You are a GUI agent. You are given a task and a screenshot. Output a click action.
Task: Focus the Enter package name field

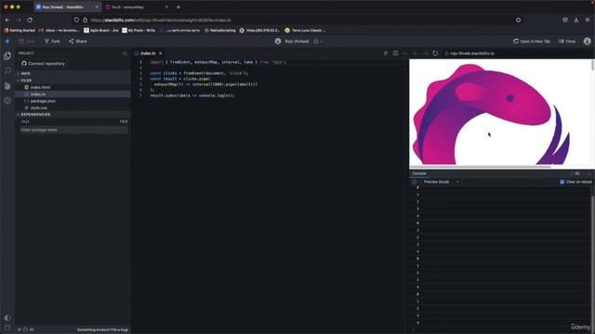pyautogui.click(x=73, y=130)
